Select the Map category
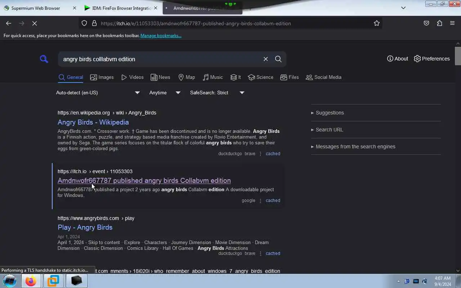The image size is (461, 288). (x=187, y=77)
